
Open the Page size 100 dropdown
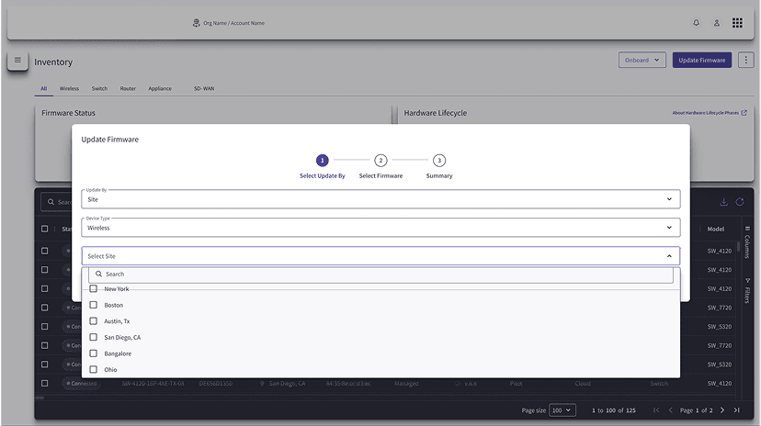562,410
